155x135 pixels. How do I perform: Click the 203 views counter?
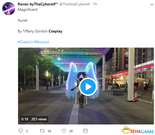[x=39, y=119]
